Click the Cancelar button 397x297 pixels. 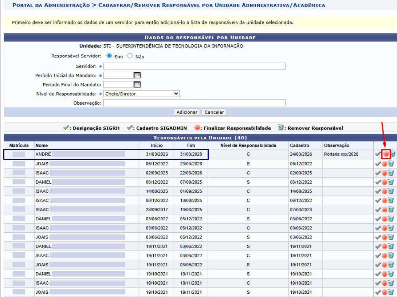click(214, 112)
